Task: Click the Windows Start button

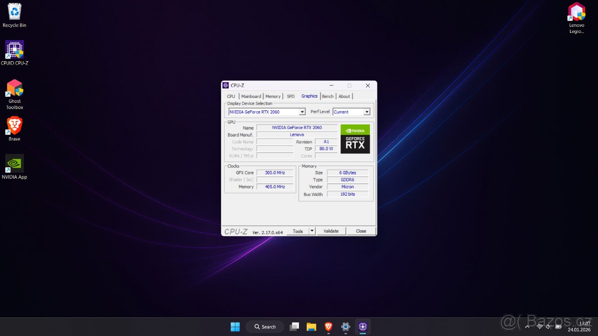Action: point(235,327)
